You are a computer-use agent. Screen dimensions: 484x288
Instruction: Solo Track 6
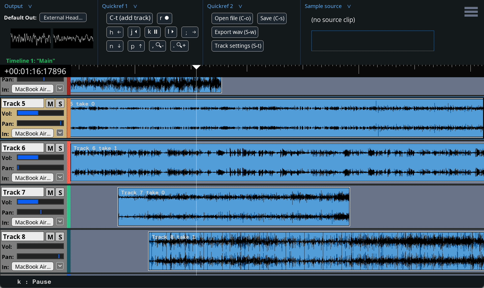60,148
